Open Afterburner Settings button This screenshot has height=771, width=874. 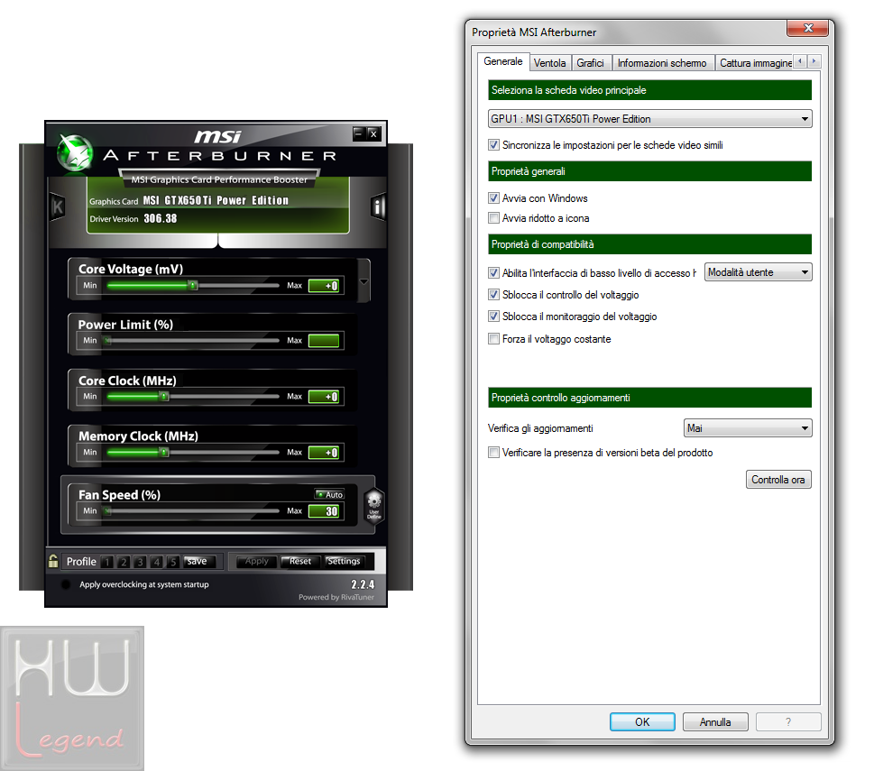pos(344,562)
